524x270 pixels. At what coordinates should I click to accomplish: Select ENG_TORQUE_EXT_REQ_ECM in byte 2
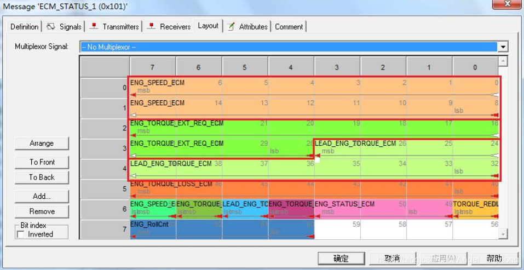tap(314, 129)
